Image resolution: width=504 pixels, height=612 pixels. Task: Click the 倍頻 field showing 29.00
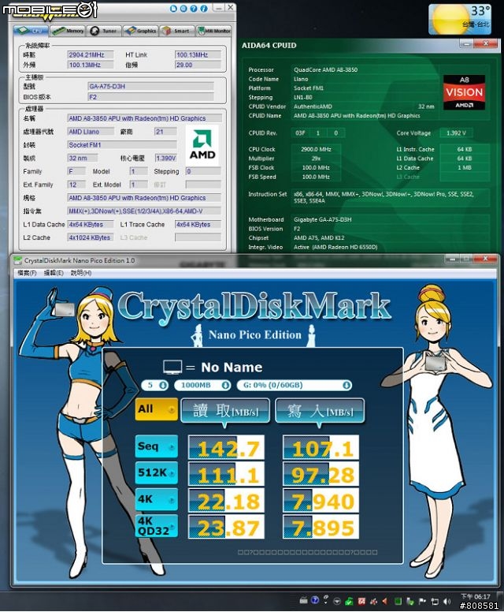[198, 65]
